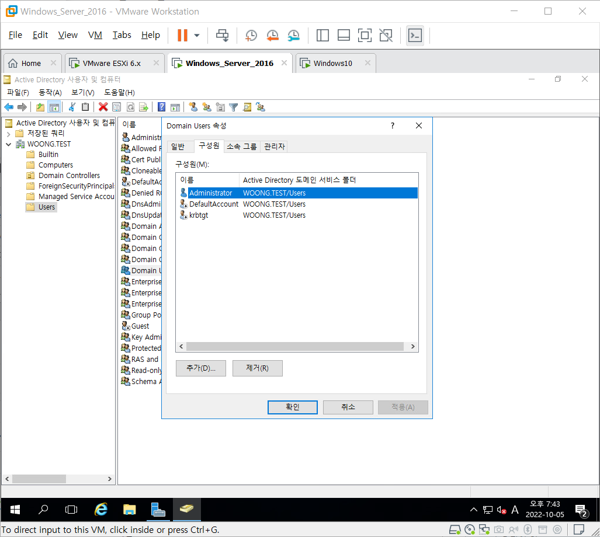This screenshot has height=537, width=600.
Task: Click the 추가(D)... button
Action: pyautogui.click(x=201, y=368)
